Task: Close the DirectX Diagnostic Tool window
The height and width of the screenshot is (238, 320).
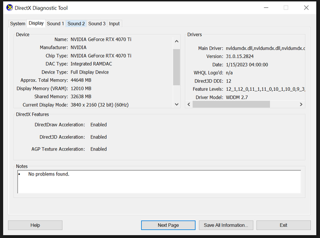Action: (306, 8)
